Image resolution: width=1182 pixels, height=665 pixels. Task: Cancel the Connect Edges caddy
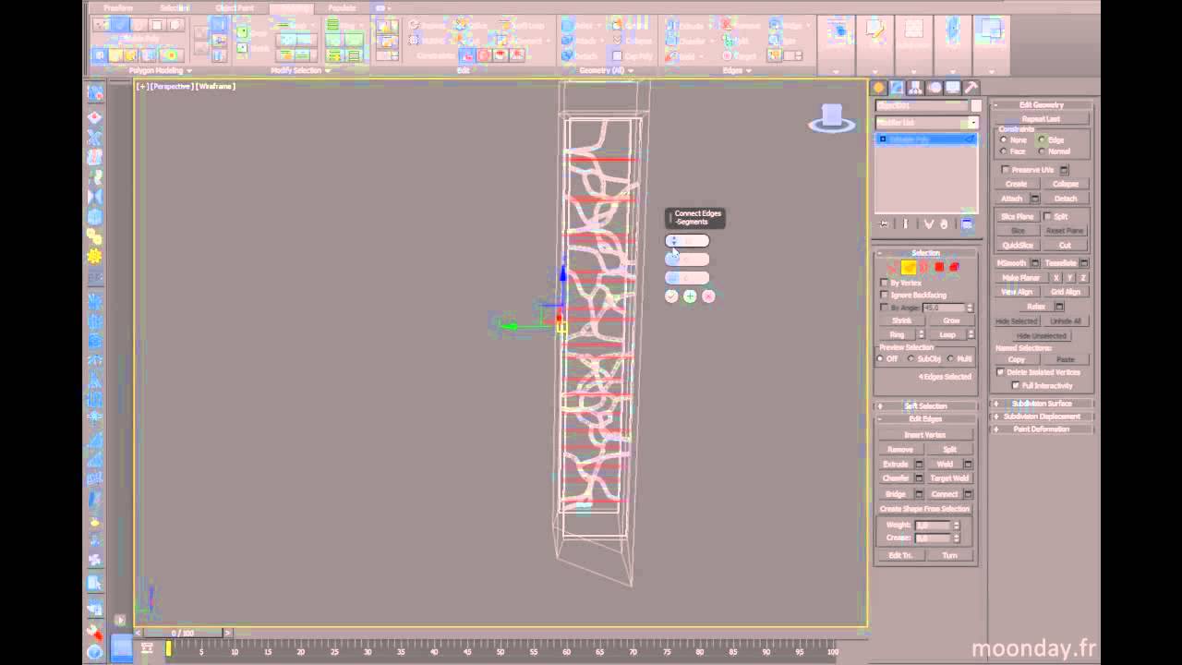click(708, 296)
